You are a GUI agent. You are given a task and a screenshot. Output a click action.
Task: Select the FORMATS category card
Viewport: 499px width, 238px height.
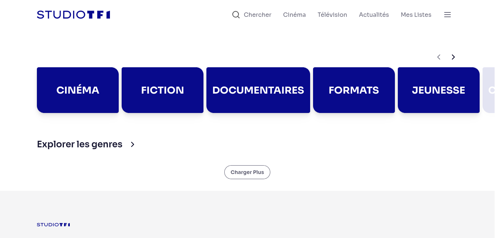click(x=354, y=90)
